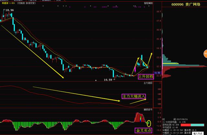Click the magenta 11.53 current price tag
The width and height of the screenshot is (207, 135).
[x=158, y=73]
